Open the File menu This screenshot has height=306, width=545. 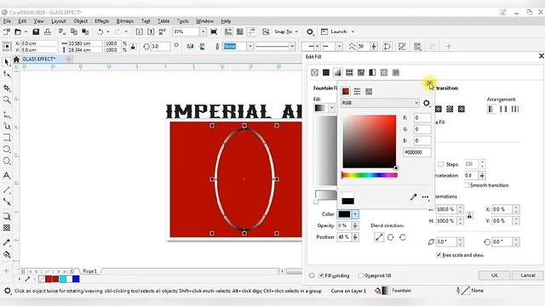coord(7,21)
